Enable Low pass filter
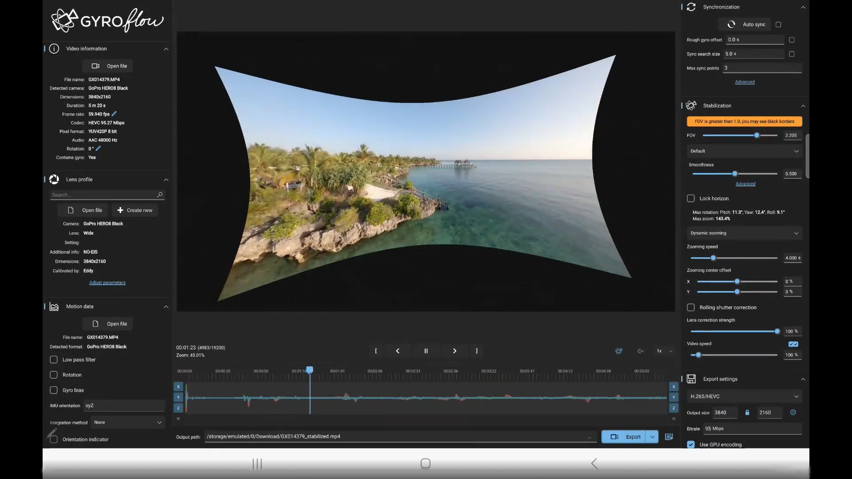The width and height of the screenshot is (852, 479). [54, 360]
